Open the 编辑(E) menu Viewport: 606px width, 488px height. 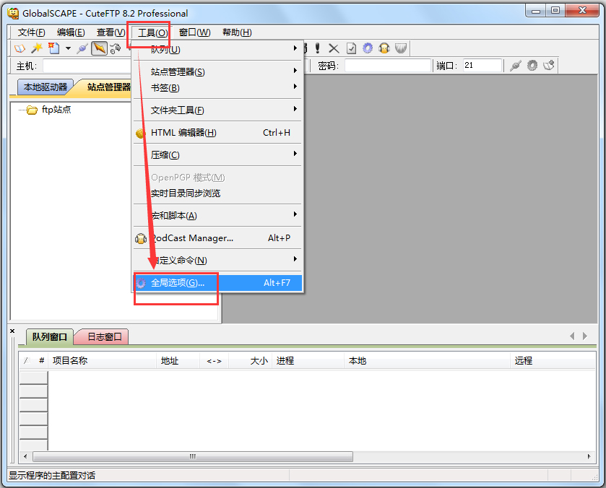coord(71,32)
